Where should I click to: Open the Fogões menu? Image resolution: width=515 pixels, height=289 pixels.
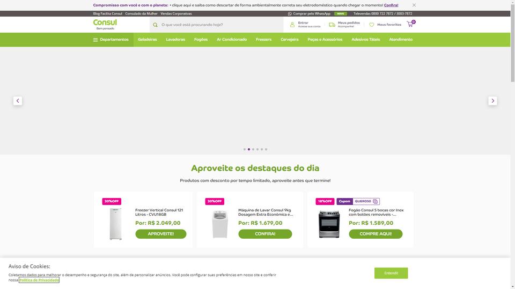coord(201,40)
